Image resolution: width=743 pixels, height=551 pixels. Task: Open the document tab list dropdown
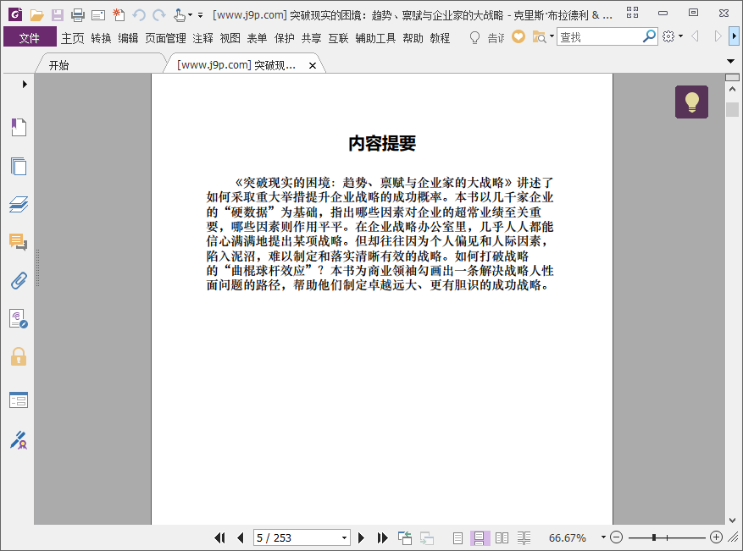coord(730,61)
